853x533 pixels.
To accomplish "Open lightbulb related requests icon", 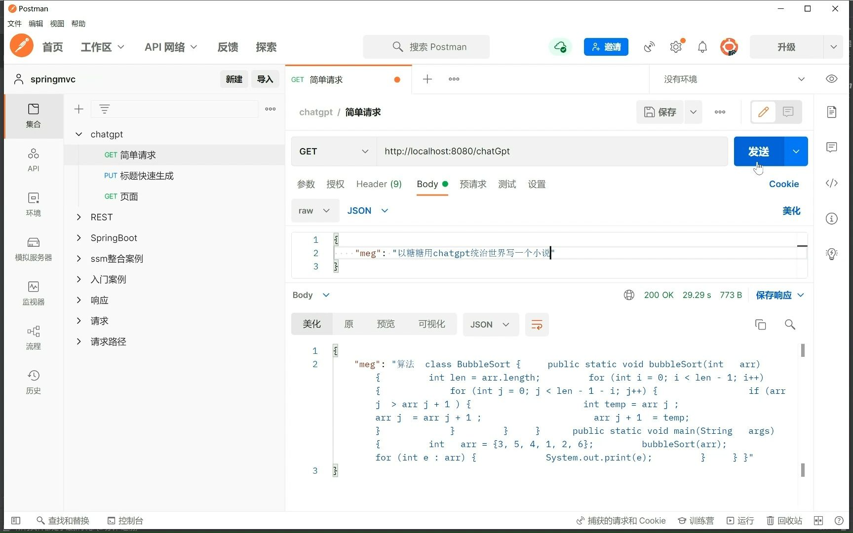I will pyautogui.click(x=832, y=254).
